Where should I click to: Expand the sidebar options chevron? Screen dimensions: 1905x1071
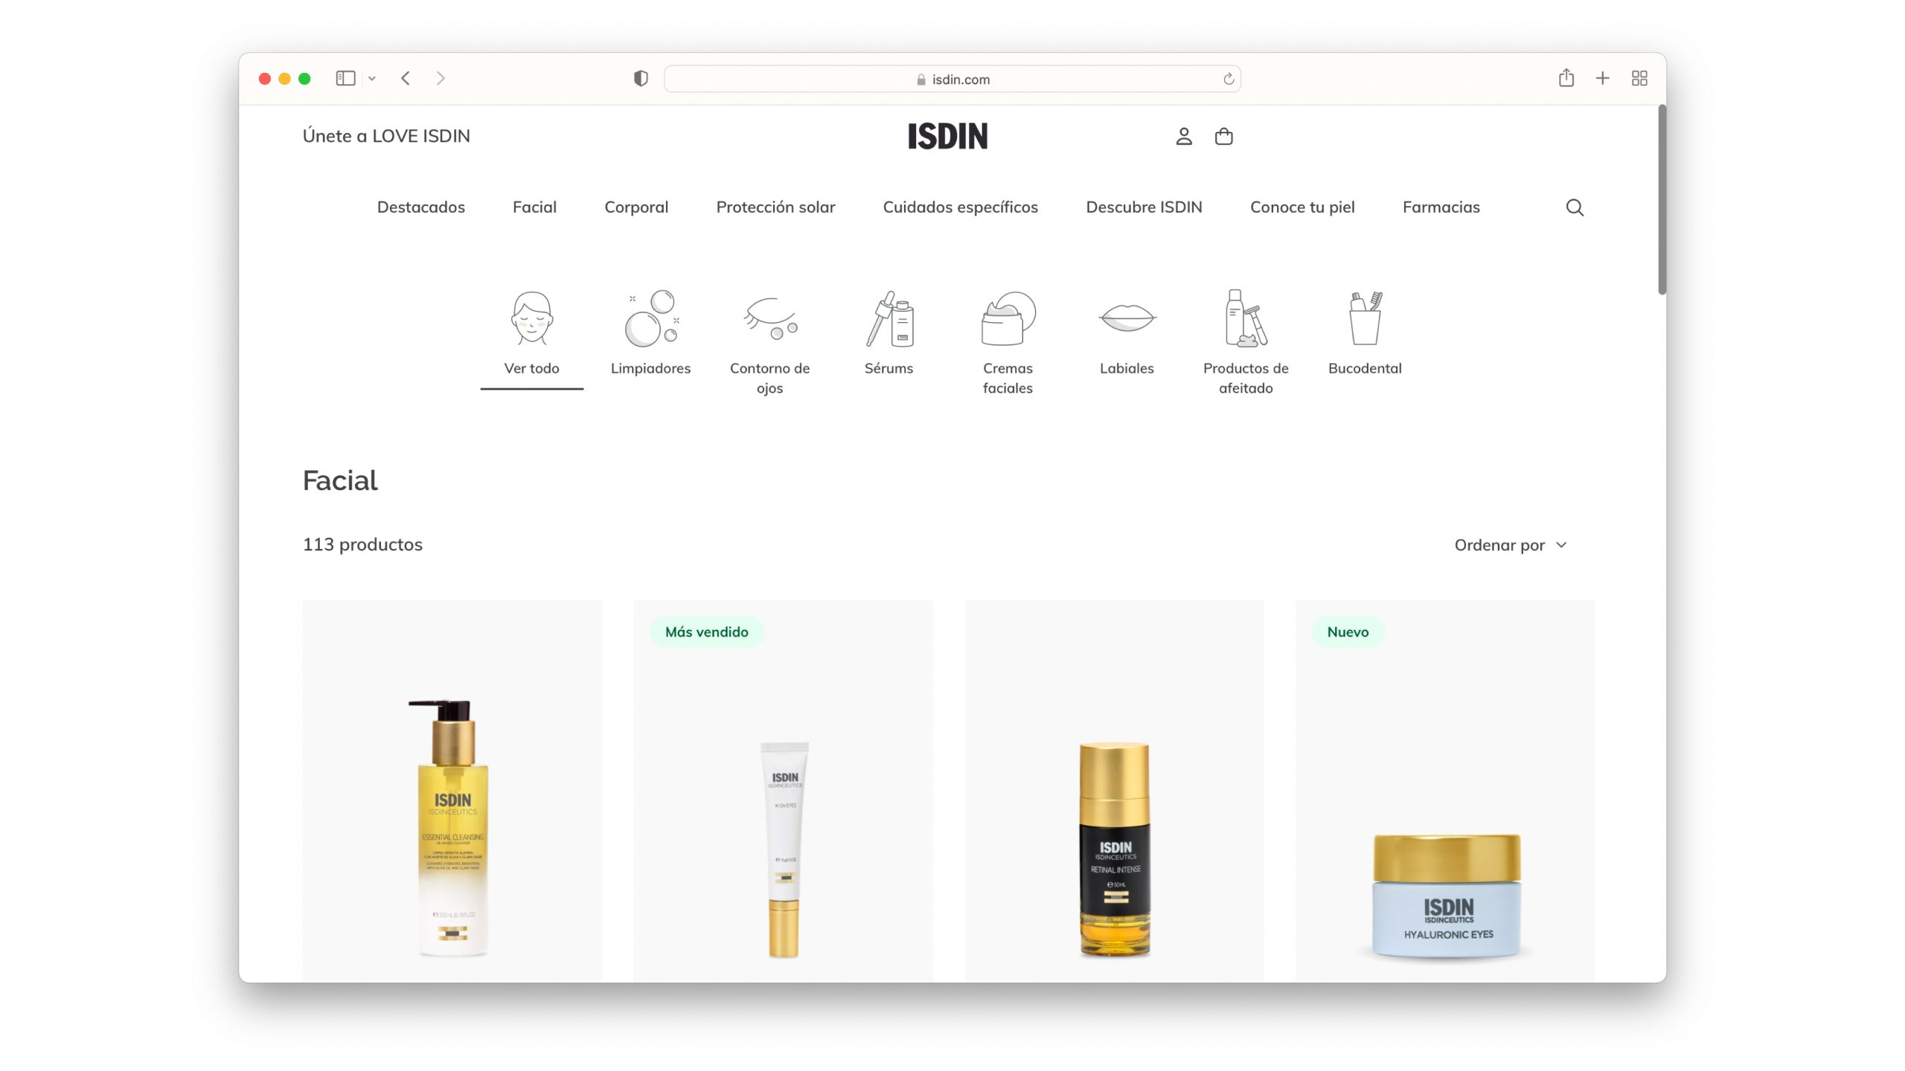pyautogui.click(x=372, y=79)
